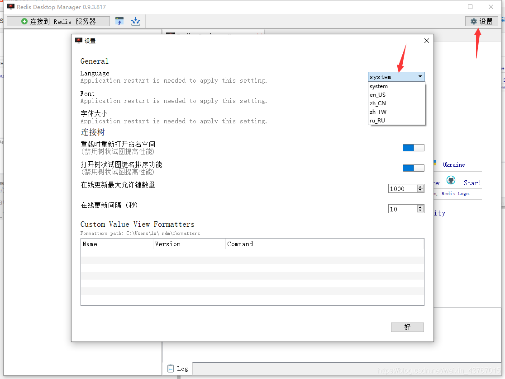
Task: Click the Log clipboard icon
Action: tap(171, 369)
